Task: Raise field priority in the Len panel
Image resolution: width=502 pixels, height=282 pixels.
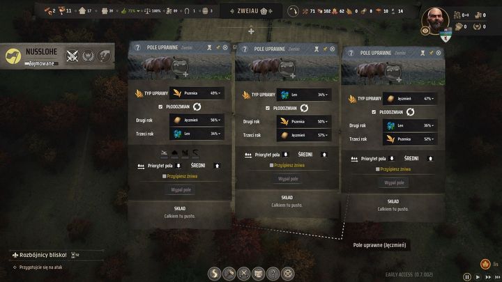Action: (324, 155)
